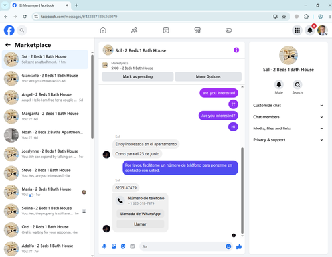Image resolution: width=332 pixels, height=257 pixels.
Task: Click Mark as pending button
Action: [x=137, y=76]
